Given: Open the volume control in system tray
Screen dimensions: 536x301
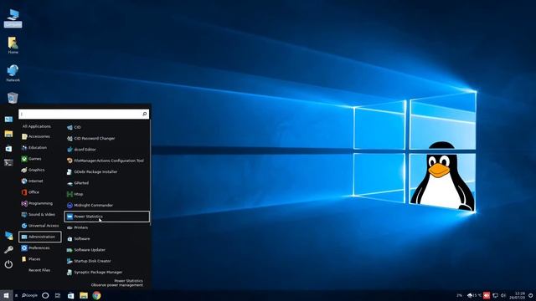Looking at the screenshot, I should point(503,295).
